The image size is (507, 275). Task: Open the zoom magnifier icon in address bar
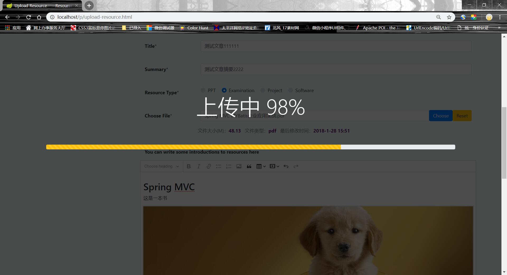439,17
